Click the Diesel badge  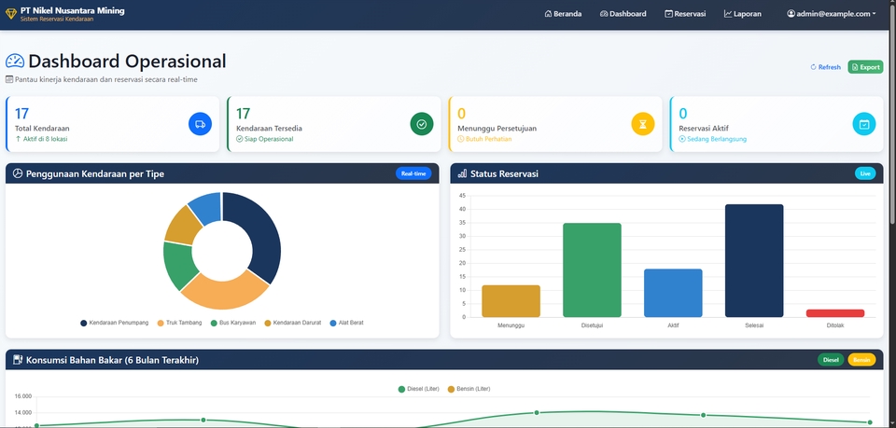pos(831,360)
